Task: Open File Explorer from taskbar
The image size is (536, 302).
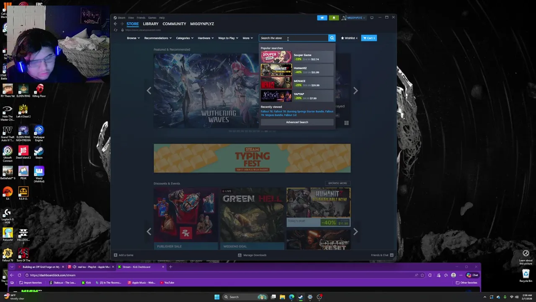Action: pyautogui.click(x=282, y=297)
